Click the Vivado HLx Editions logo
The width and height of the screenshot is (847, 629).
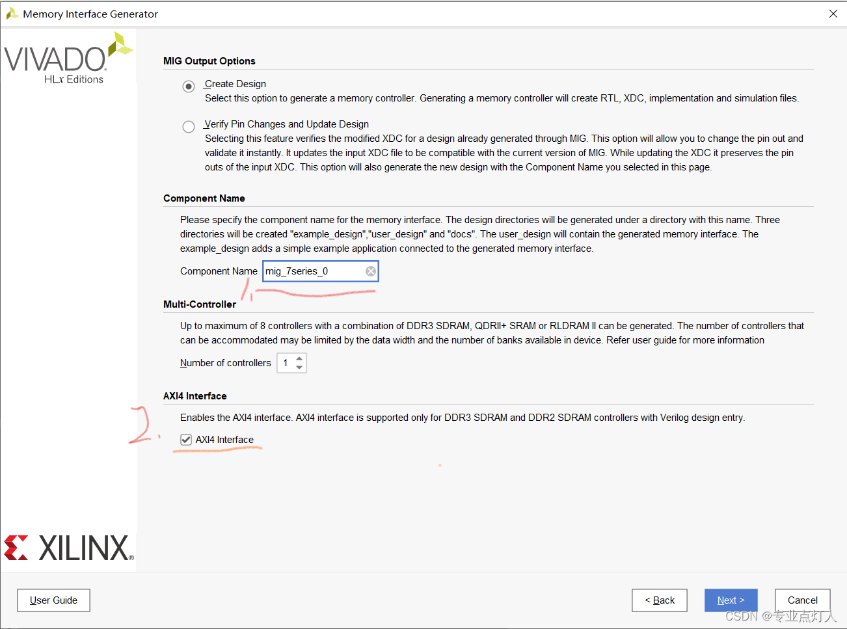click(68, 59)
